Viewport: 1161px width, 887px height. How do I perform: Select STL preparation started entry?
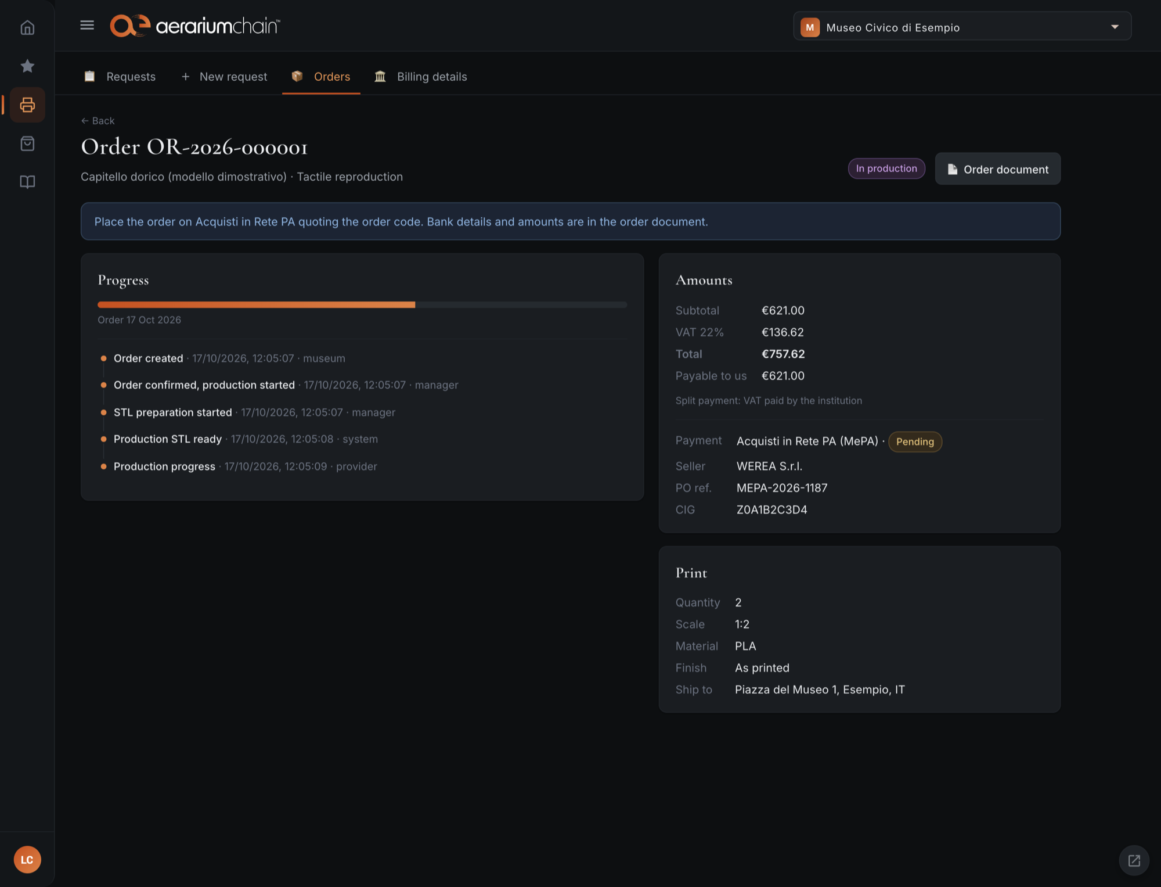coord(248,412)
